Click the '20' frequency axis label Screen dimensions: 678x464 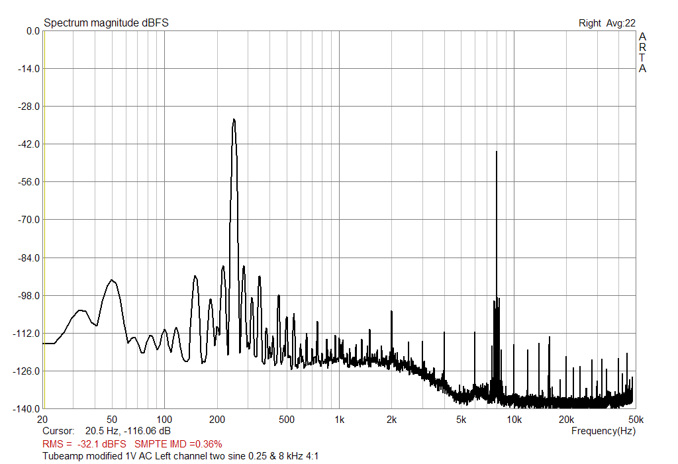[42, 420]
